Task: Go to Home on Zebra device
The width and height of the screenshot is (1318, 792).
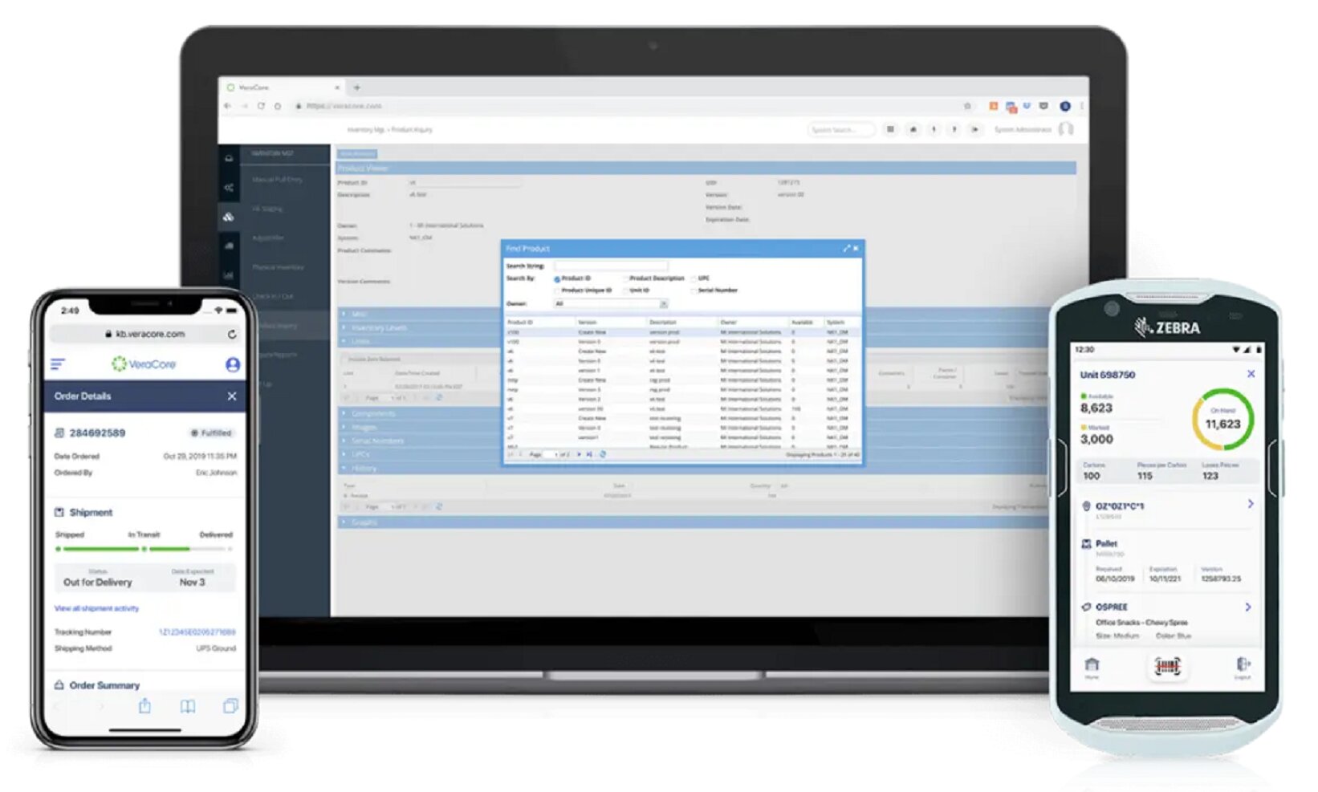Action: pos(1092,667)
